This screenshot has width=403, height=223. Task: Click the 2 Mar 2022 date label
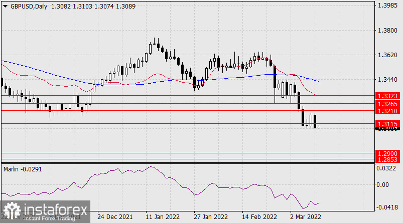tap(306, 217)
